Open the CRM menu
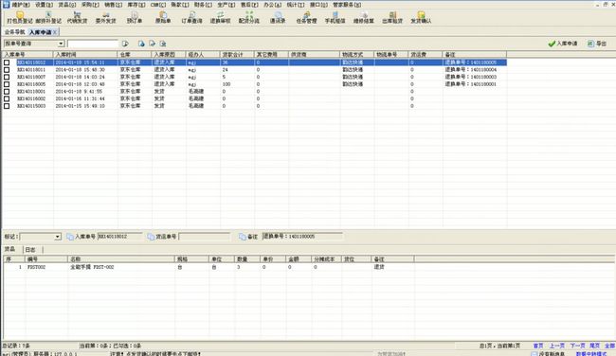Screen dimensions: 616x356 pos(158,5)
